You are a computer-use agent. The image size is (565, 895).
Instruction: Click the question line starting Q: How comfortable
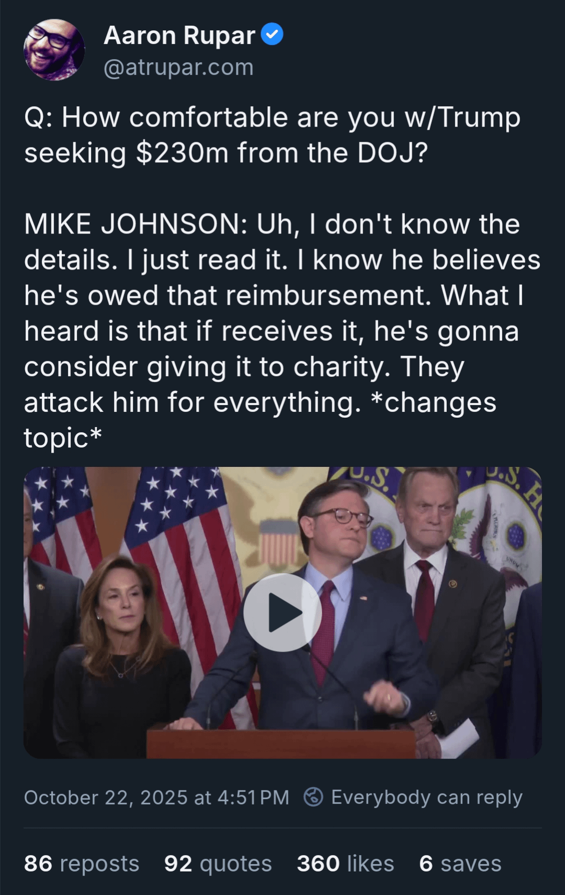pos(272,135)
